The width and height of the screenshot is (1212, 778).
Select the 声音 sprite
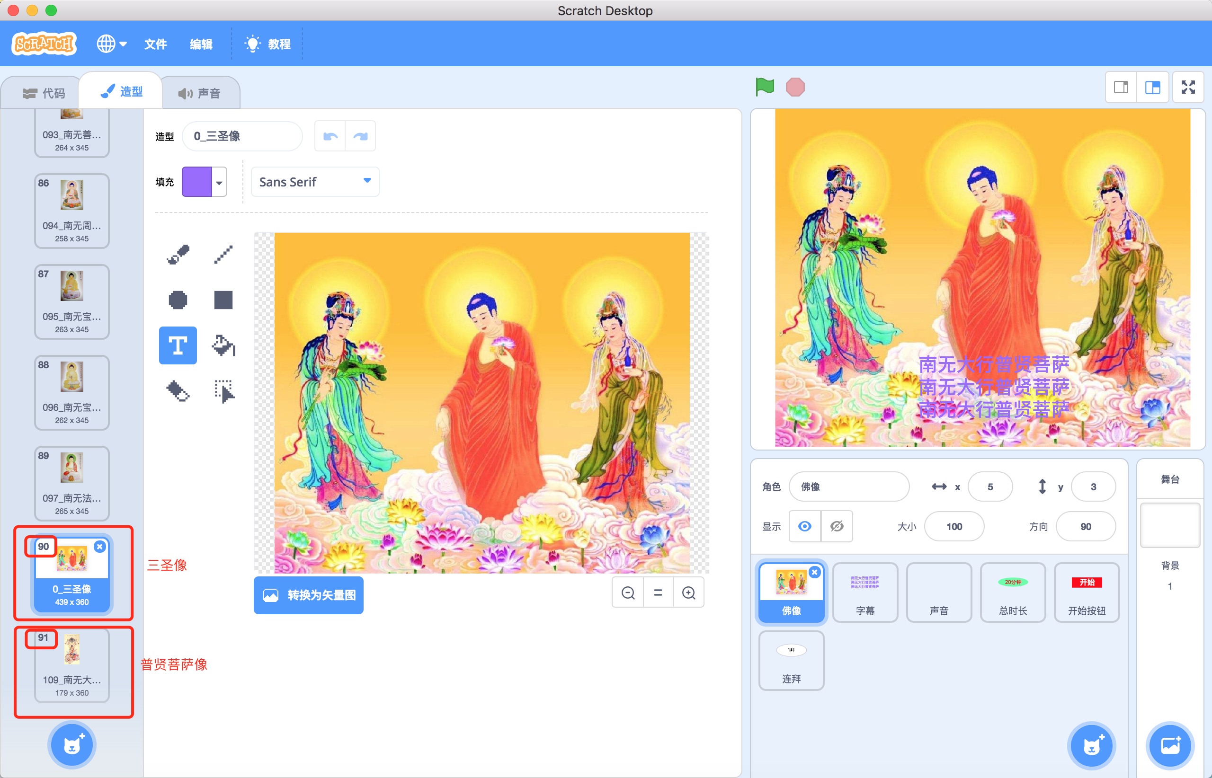pos(938,592)
